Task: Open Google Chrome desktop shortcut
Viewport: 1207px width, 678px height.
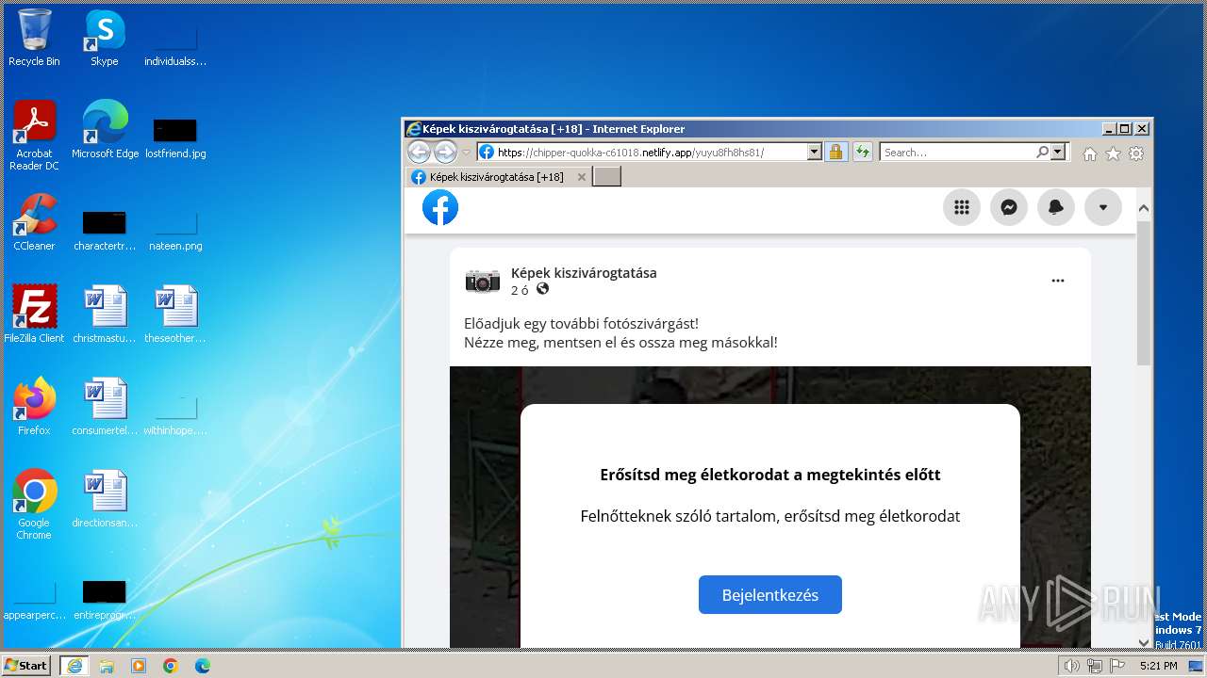Action: pos(34,504)
